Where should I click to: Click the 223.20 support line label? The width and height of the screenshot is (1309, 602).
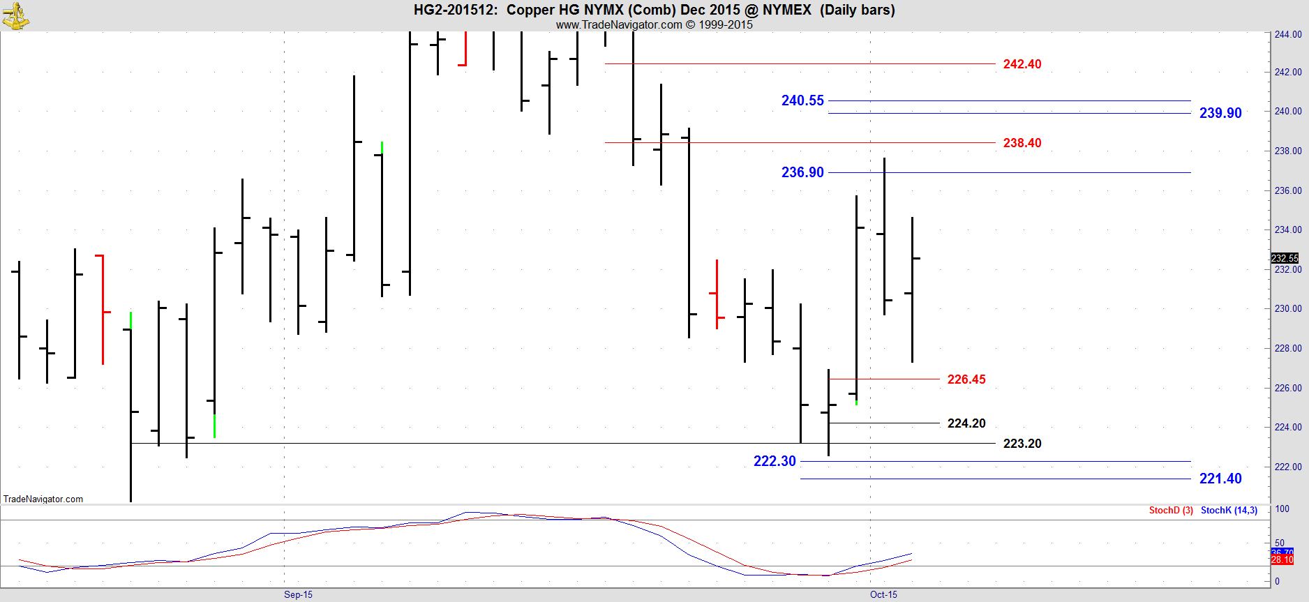pyautogui.click(x=1022, y=444)
